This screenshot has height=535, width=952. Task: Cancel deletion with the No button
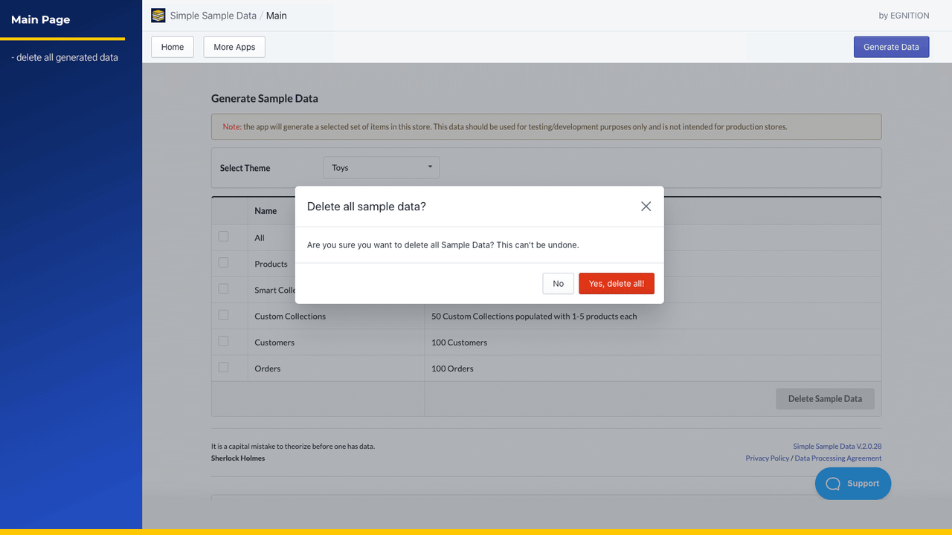pyautogui.click(x=558, y=283)
